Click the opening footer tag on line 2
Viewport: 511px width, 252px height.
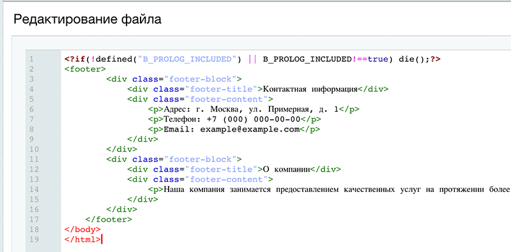pos(85,69)
